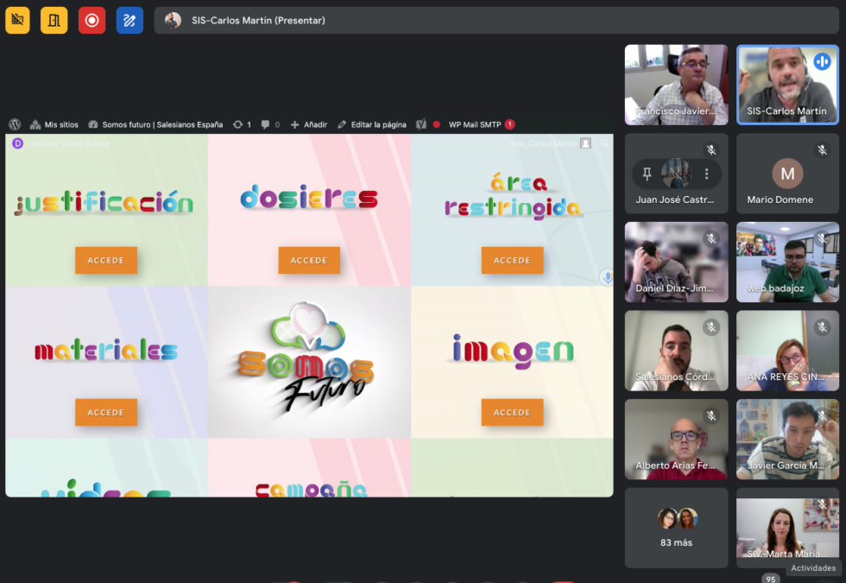The height and width of the screenshot is (583, 846).
Task: Click the first yellow captions-off icon
Action: click(x=17, y=20)
